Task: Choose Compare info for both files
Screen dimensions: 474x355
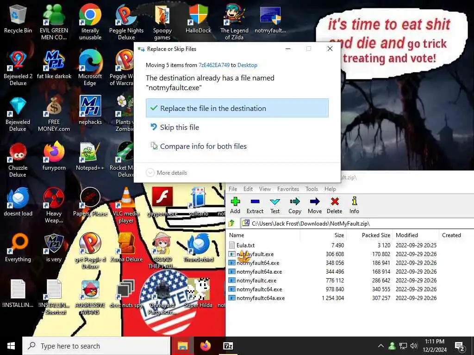Action: pos(237,146)
